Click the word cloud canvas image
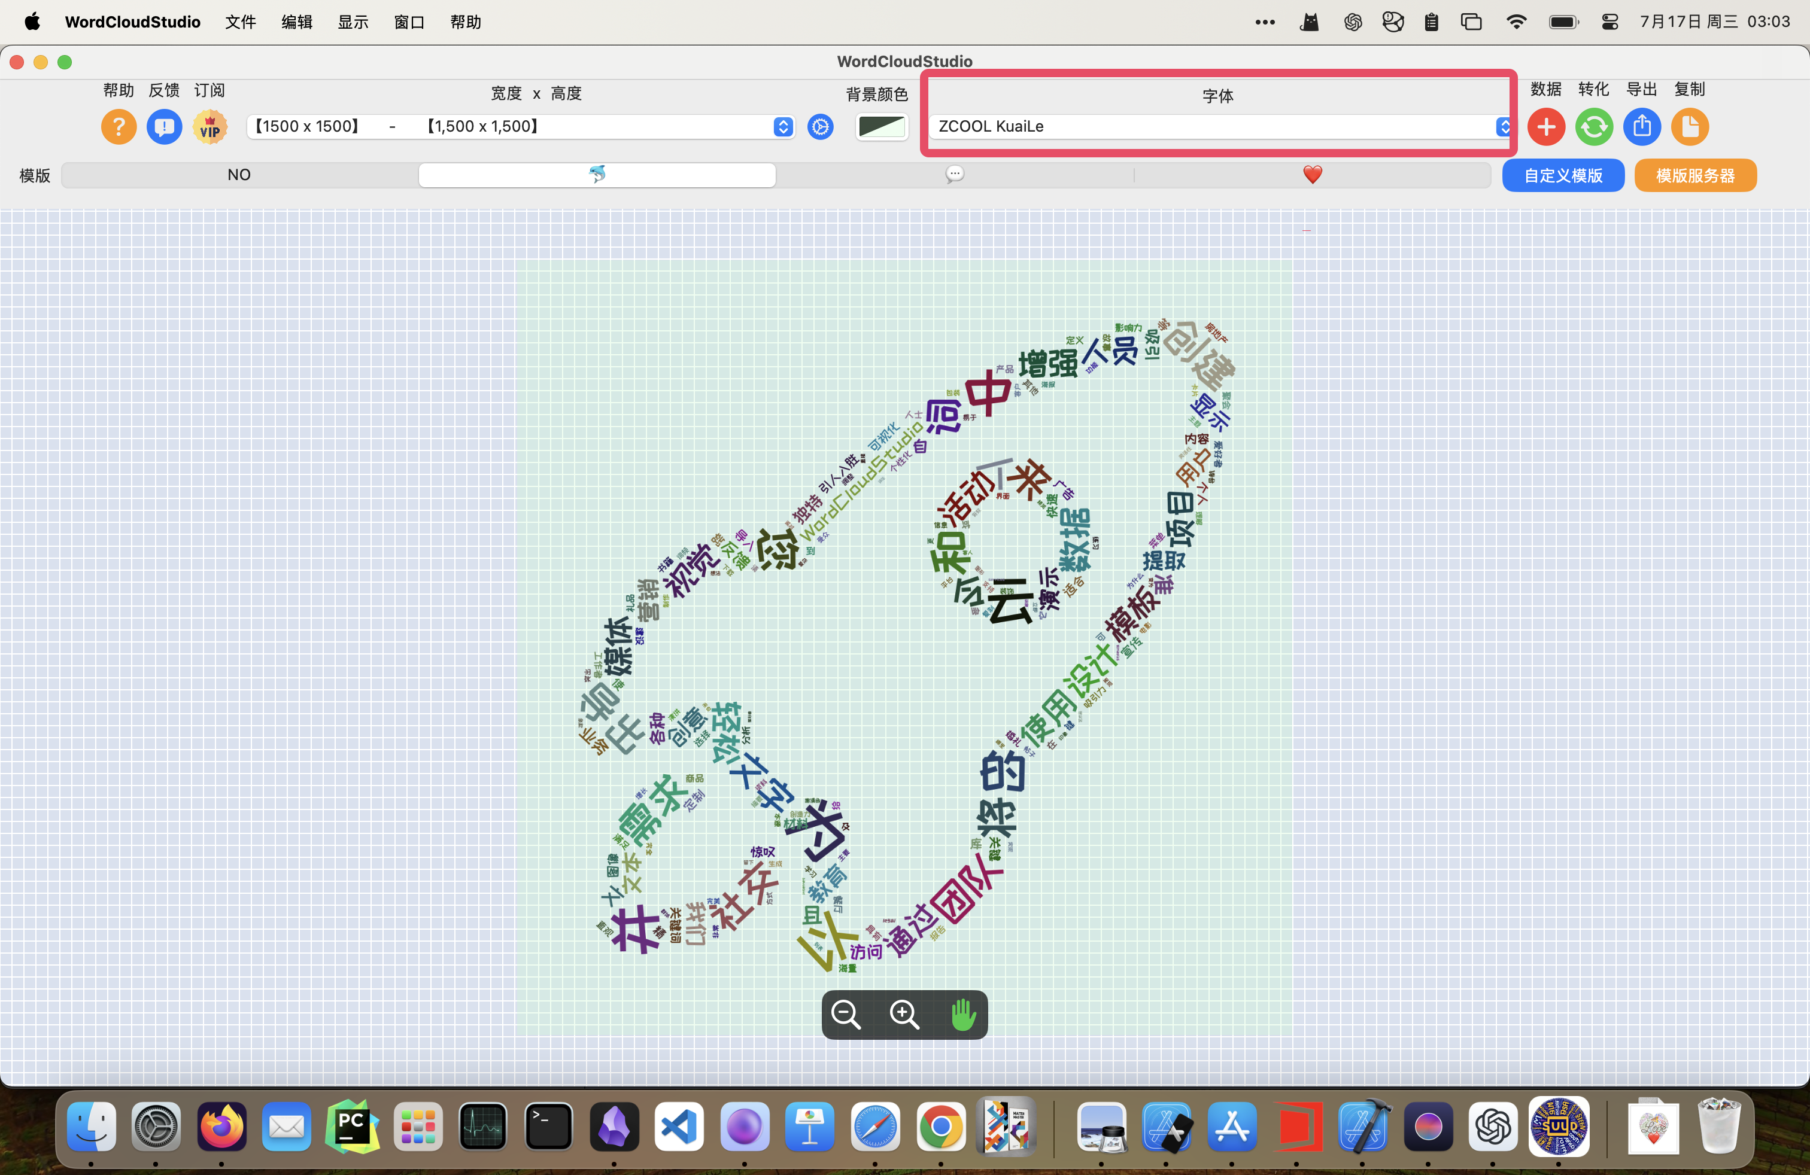 (903, 647)
